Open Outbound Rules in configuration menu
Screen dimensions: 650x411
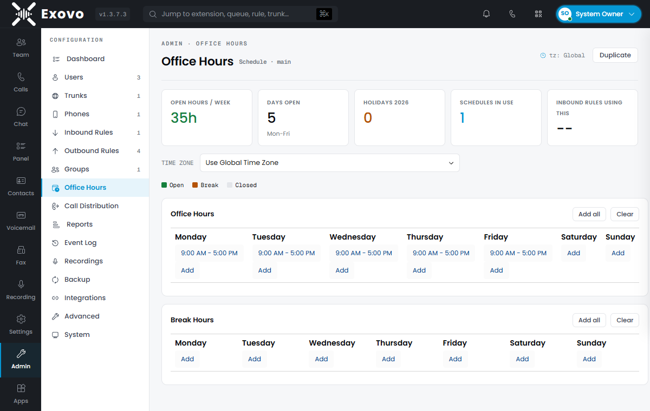pos(95,151)
